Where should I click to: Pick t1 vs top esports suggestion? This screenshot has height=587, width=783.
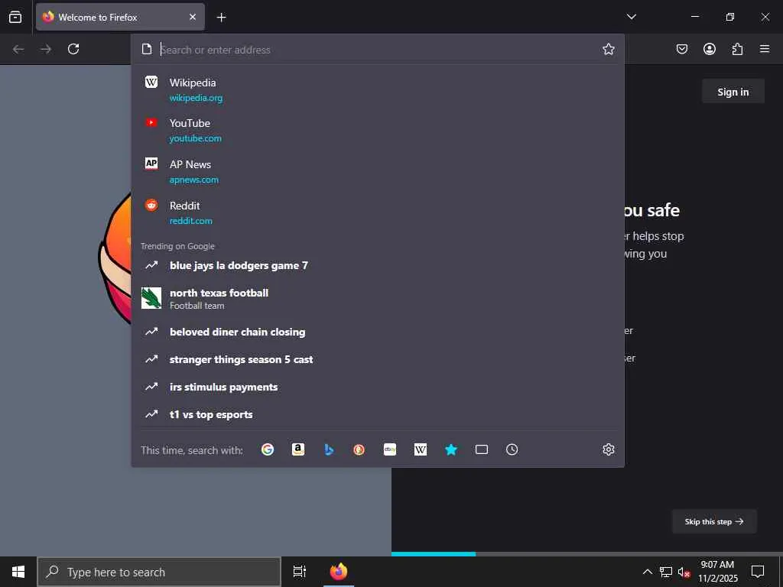coord(378,414)
